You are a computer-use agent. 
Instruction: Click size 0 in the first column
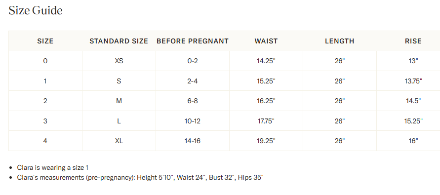45,61
